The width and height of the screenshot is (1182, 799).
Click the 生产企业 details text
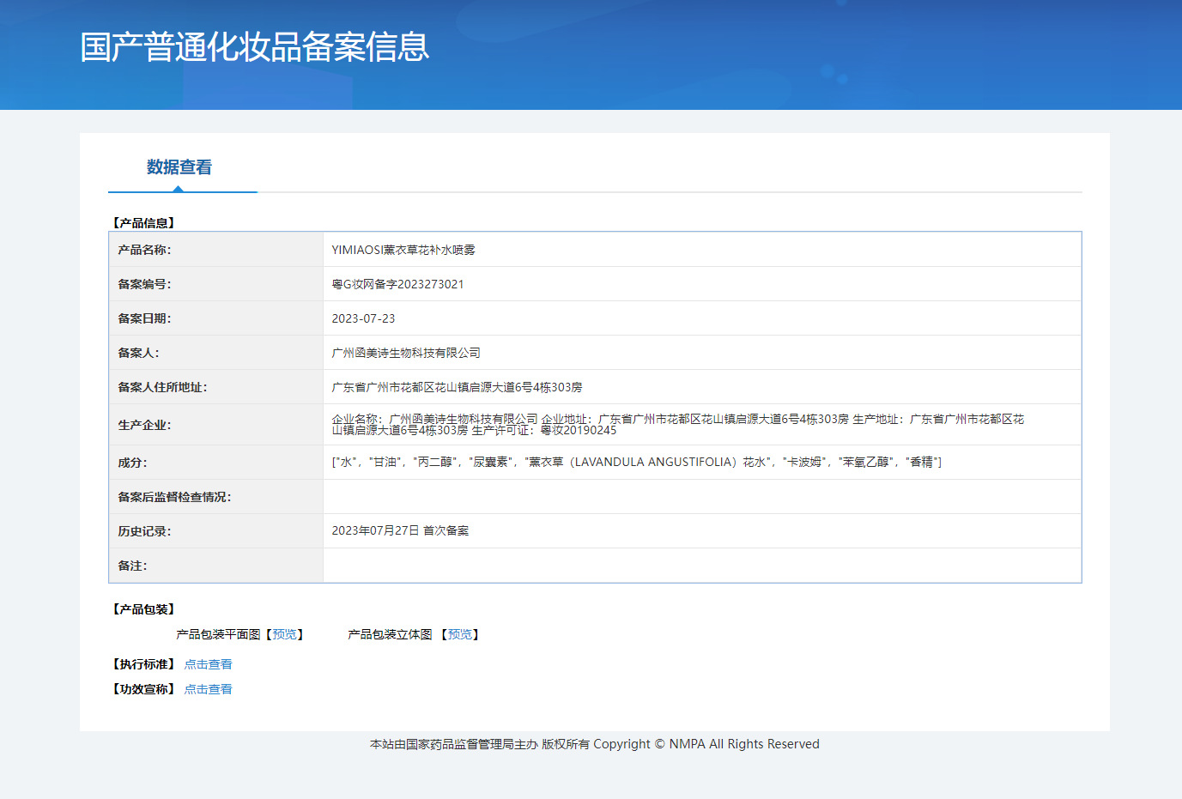677,424
